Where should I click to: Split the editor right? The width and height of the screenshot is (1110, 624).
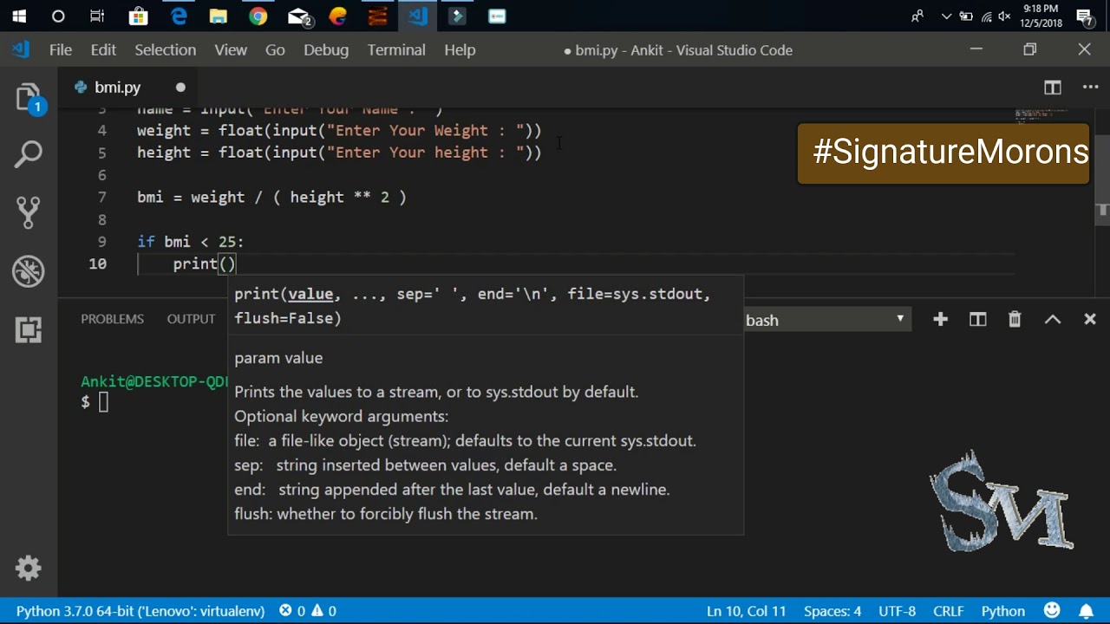1053,88
